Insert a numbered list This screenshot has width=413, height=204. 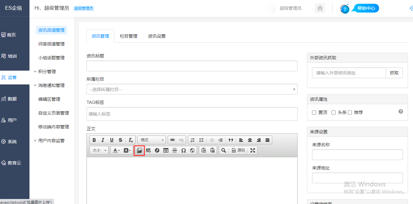193,140
